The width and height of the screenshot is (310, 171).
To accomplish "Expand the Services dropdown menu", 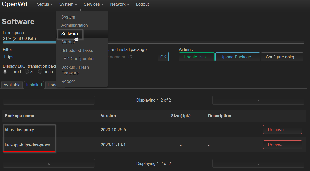I will (x=94, y=4).
